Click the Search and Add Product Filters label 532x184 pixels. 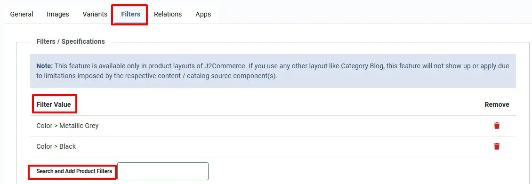click(74, 171)
